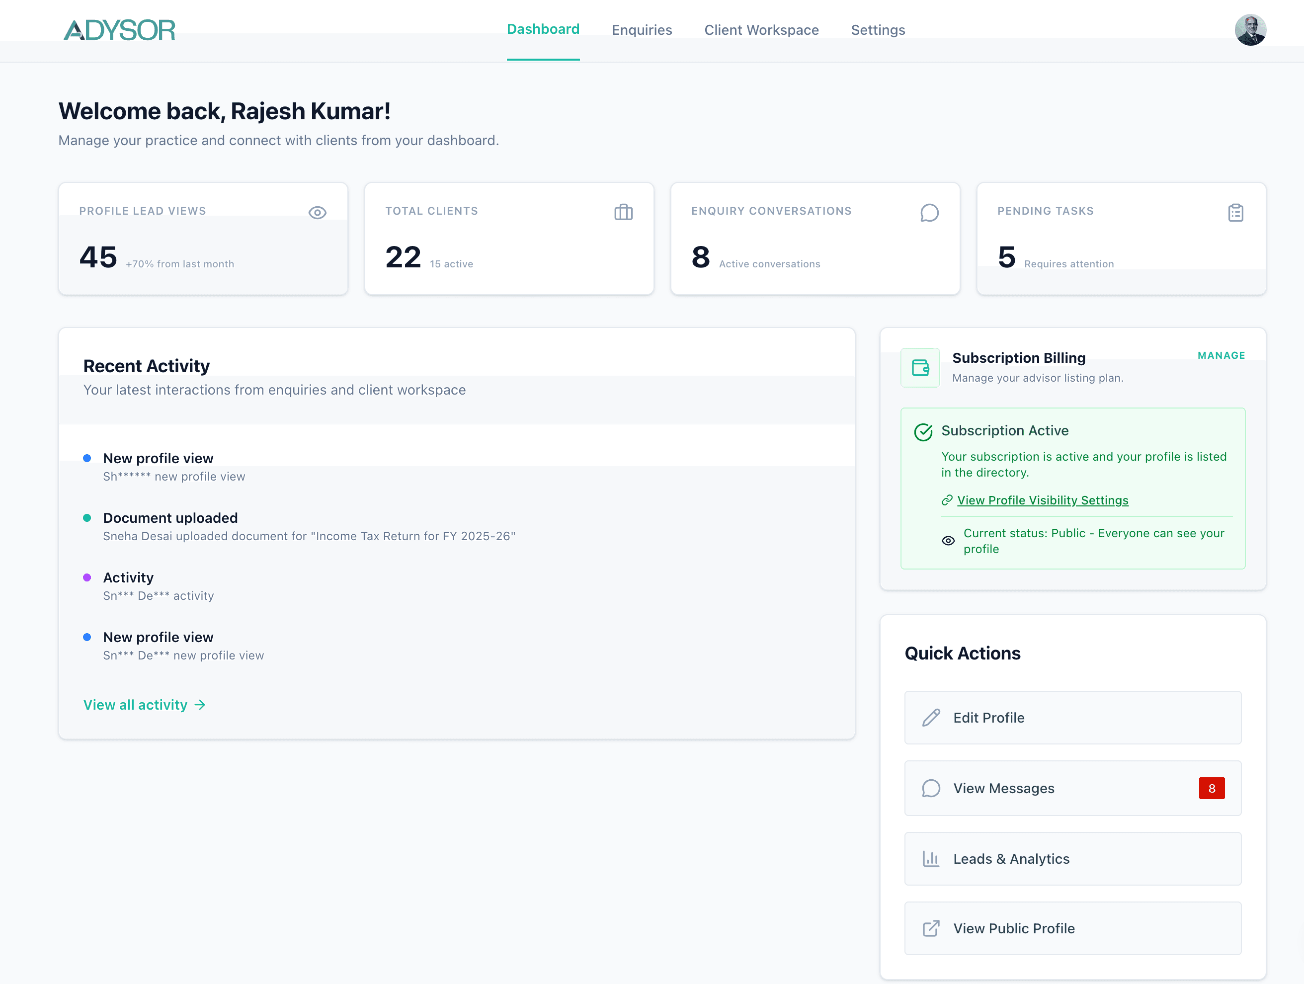1304x984 pixels.
Task: Open the Settings navigation item
Action: tap(878, 29)
